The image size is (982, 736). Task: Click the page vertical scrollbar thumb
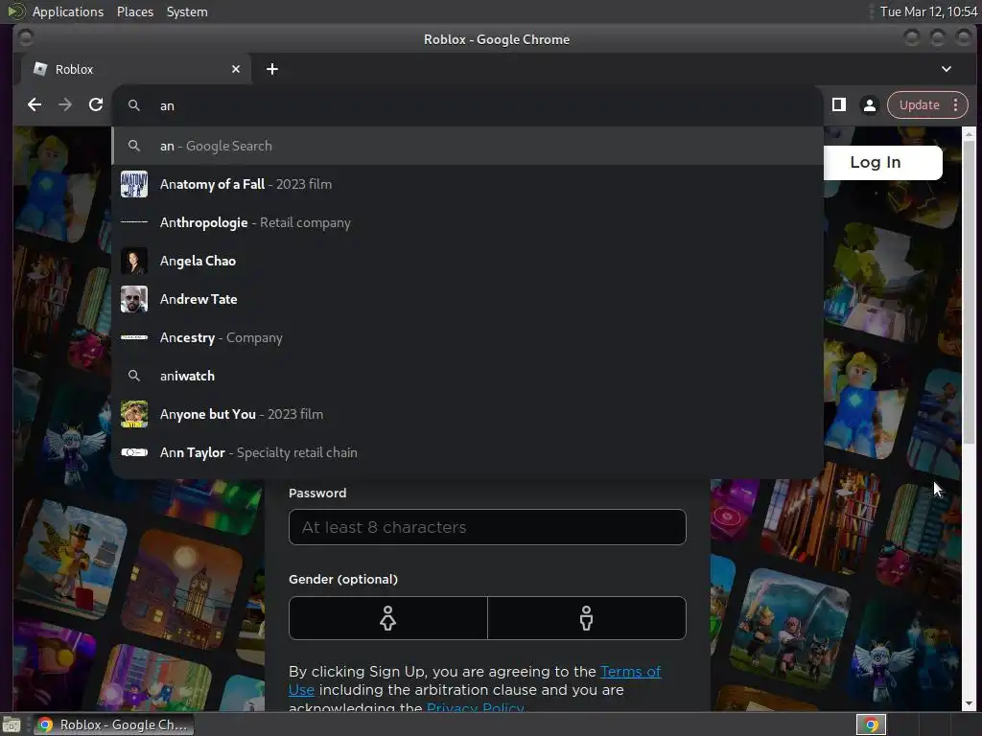(x=969, y=293)
